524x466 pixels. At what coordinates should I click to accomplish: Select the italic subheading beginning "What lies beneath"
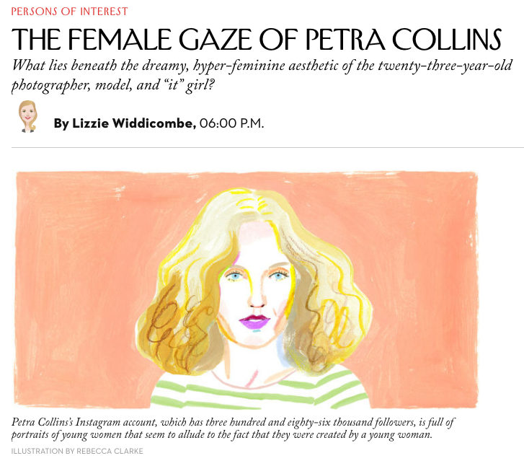click(x=262, y=75)
